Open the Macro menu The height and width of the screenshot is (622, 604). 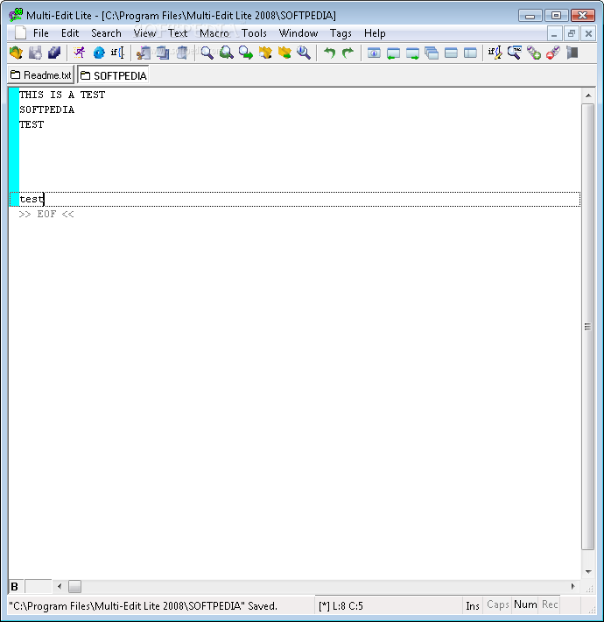point(214,33)
